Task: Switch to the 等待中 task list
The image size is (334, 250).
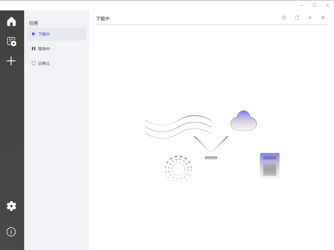Action: (57, 49)
